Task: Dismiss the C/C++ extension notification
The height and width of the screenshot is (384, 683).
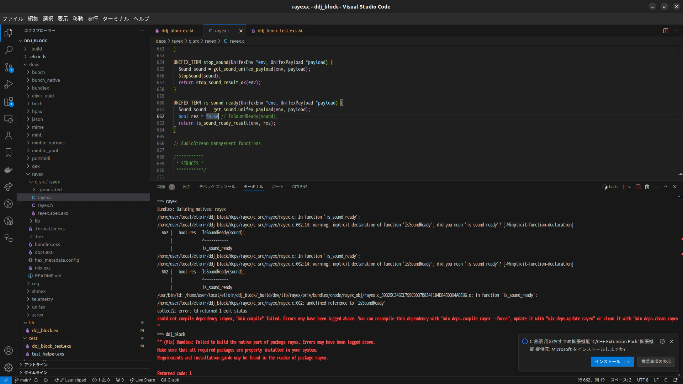Action: pyautogui.click(x=672, y=341)
